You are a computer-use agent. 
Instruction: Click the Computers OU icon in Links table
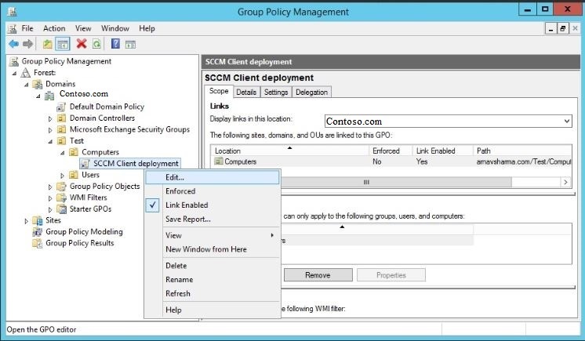click(x=219, y=161)
